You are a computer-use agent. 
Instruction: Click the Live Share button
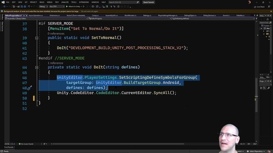pos(259,7)
